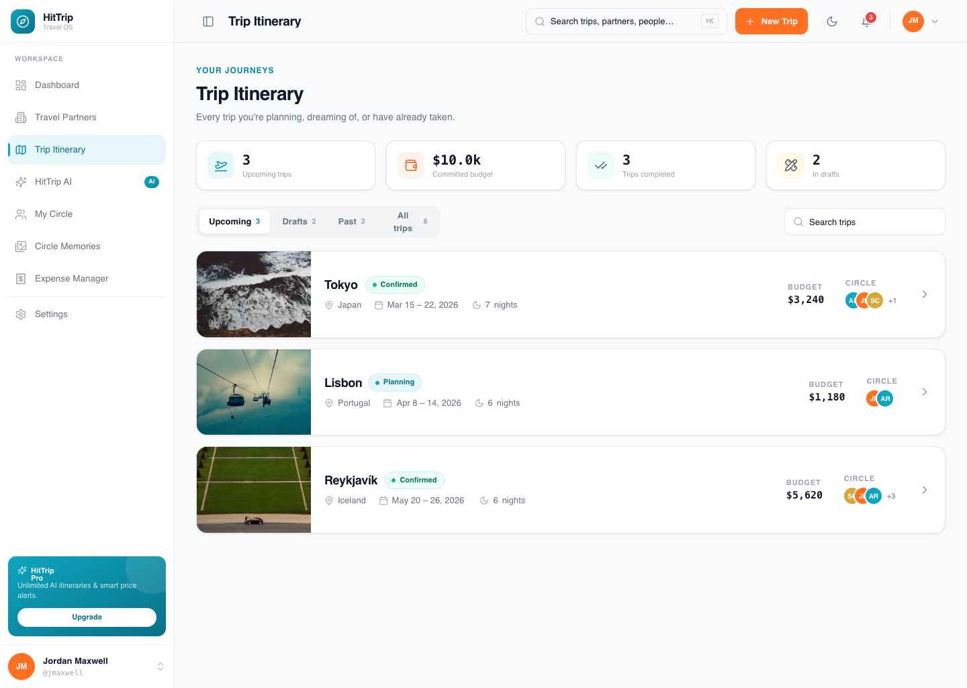Viewport: 967px width, 688px height.
Task: Click the SC avatar in Tokyo circle
Action: [874, 300]
